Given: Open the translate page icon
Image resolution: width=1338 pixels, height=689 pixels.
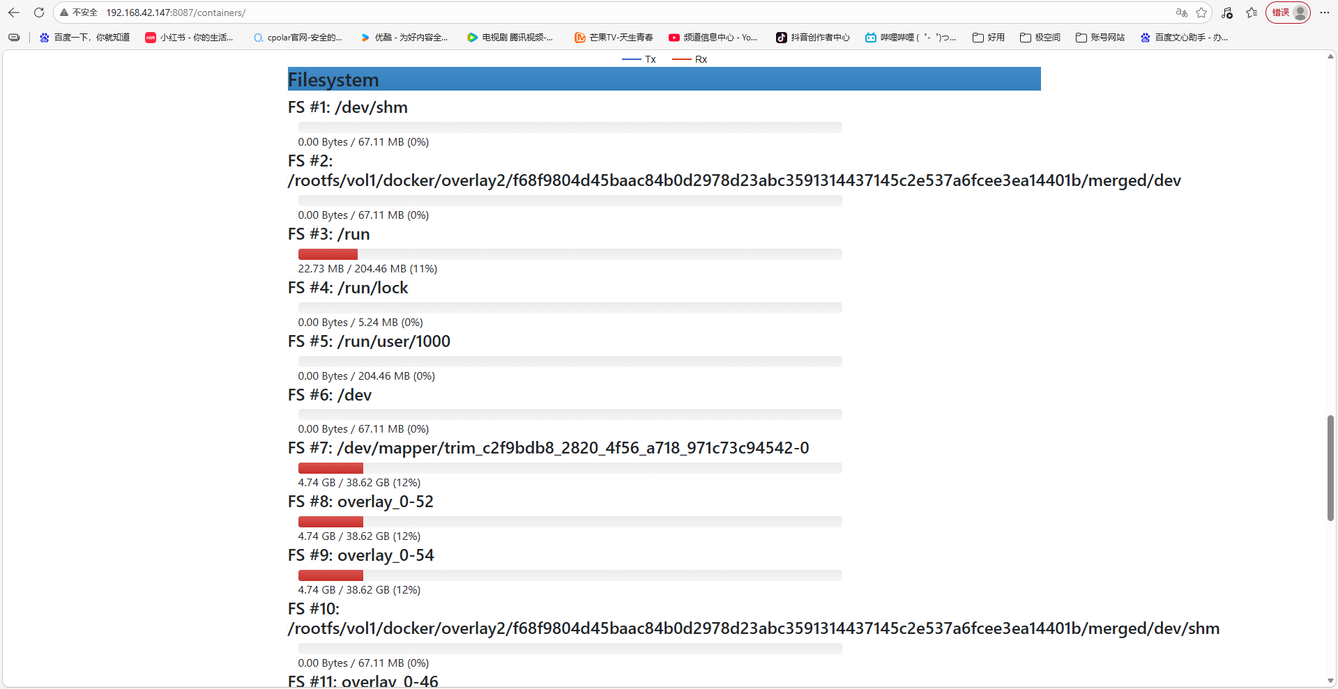Looking at the screenshot, I should pos(1181,13).
